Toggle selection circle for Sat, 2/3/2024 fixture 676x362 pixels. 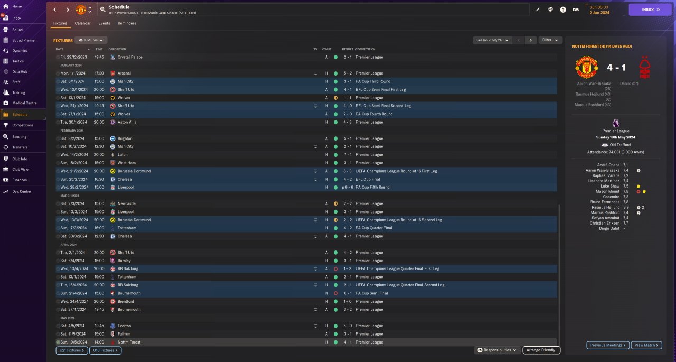pos(58,203)
